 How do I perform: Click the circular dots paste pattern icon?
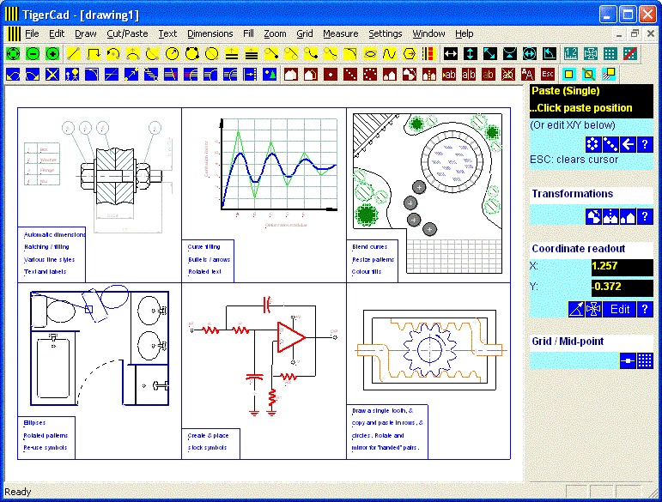370,75
